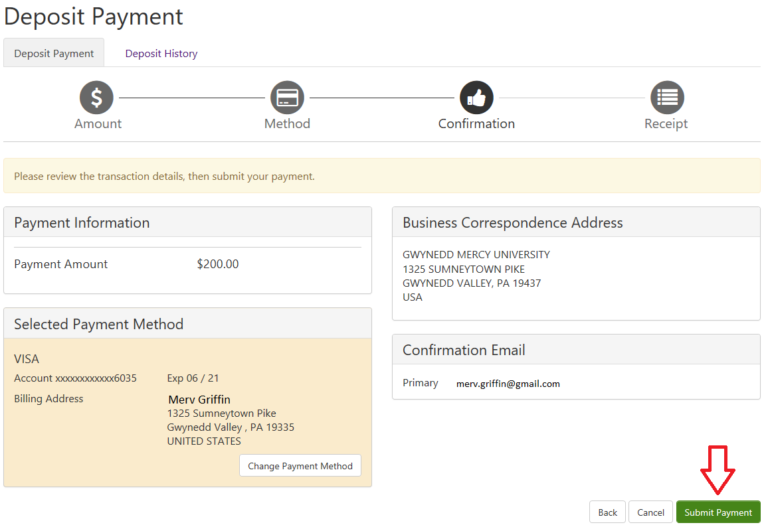The height and width of the screenshot is (531, 768).
Task: Click the Payment Amount label
Action: [x=60, y=264]
